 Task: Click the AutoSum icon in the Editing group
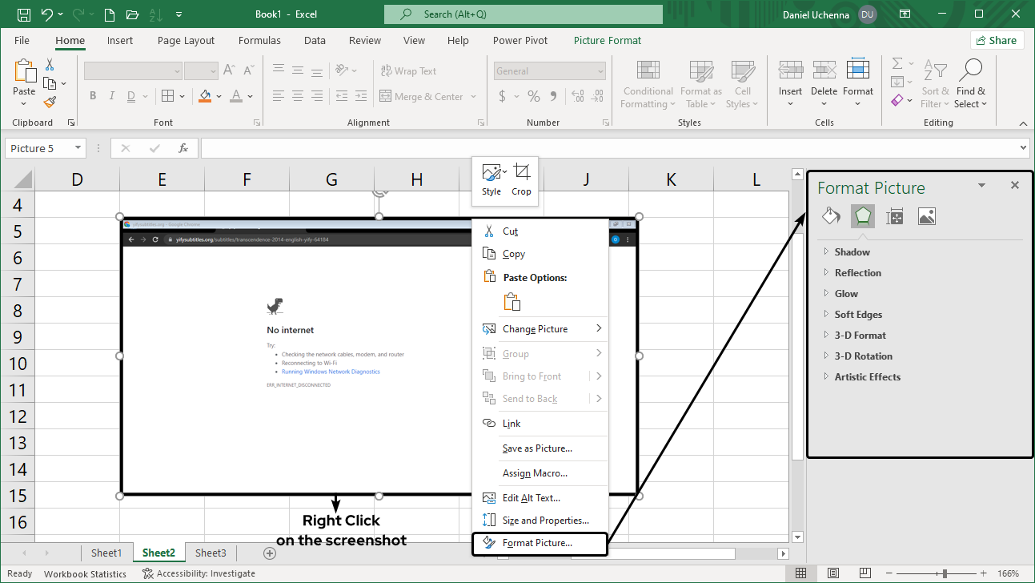pyautogui.click(x=896, y=64)
